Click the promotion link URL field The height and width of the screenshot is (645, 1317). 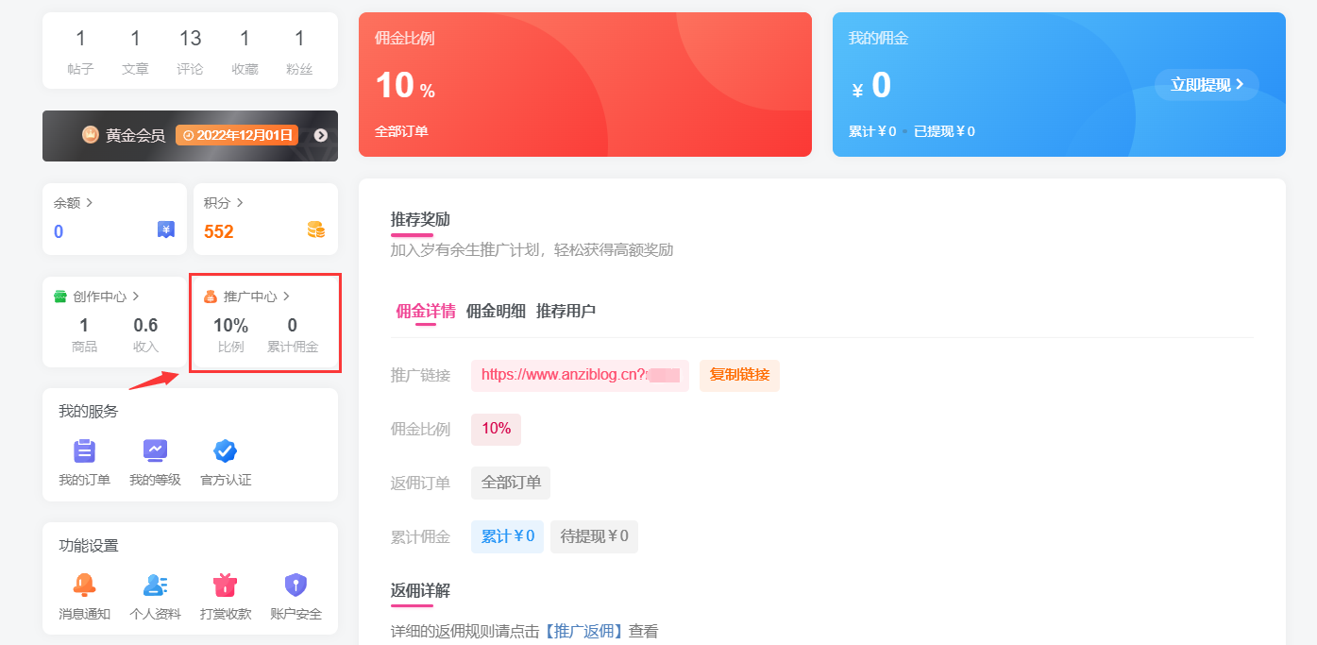tap(579, 375)
